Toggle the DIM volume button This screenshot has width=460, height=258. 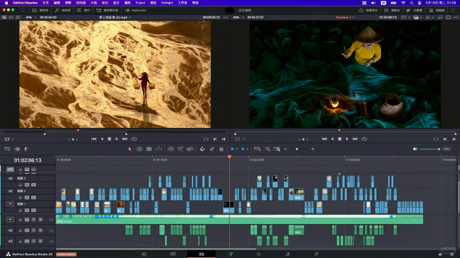coord(447,149)
